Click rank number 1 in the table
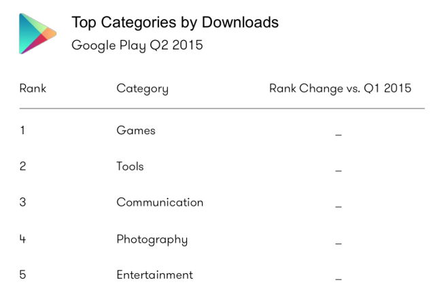 (x=22, y=130)
